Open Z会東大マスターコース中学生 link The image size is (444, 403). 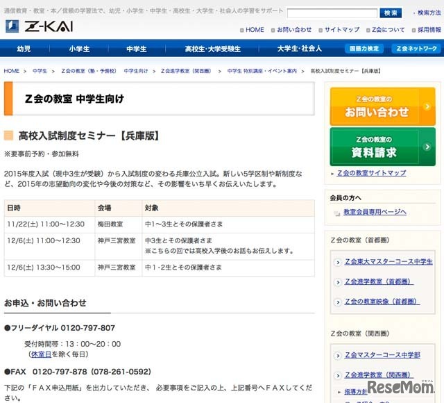point(388,262)
